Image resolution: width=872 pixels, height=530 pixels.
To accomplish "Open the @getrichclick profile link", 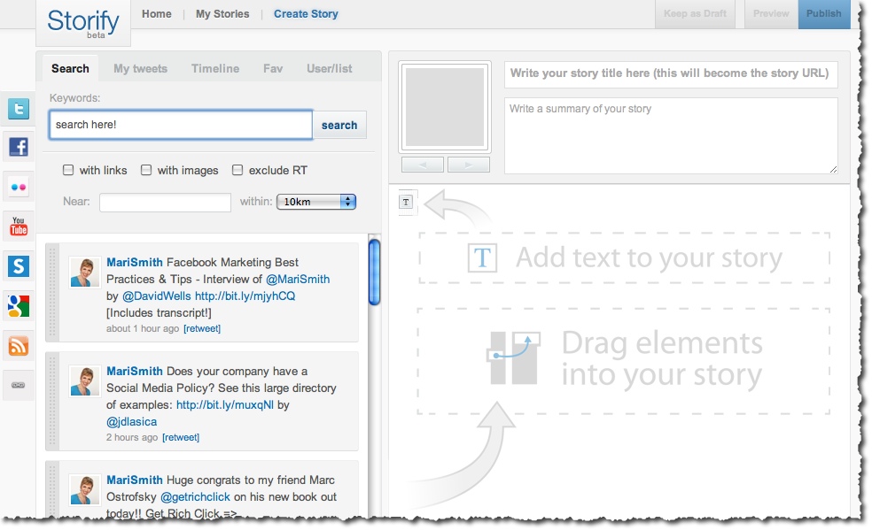I will pos(195,496).
